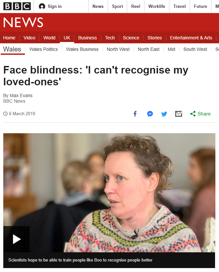Select the Tech news tab

pyautogui.click(x=110, y=38)
